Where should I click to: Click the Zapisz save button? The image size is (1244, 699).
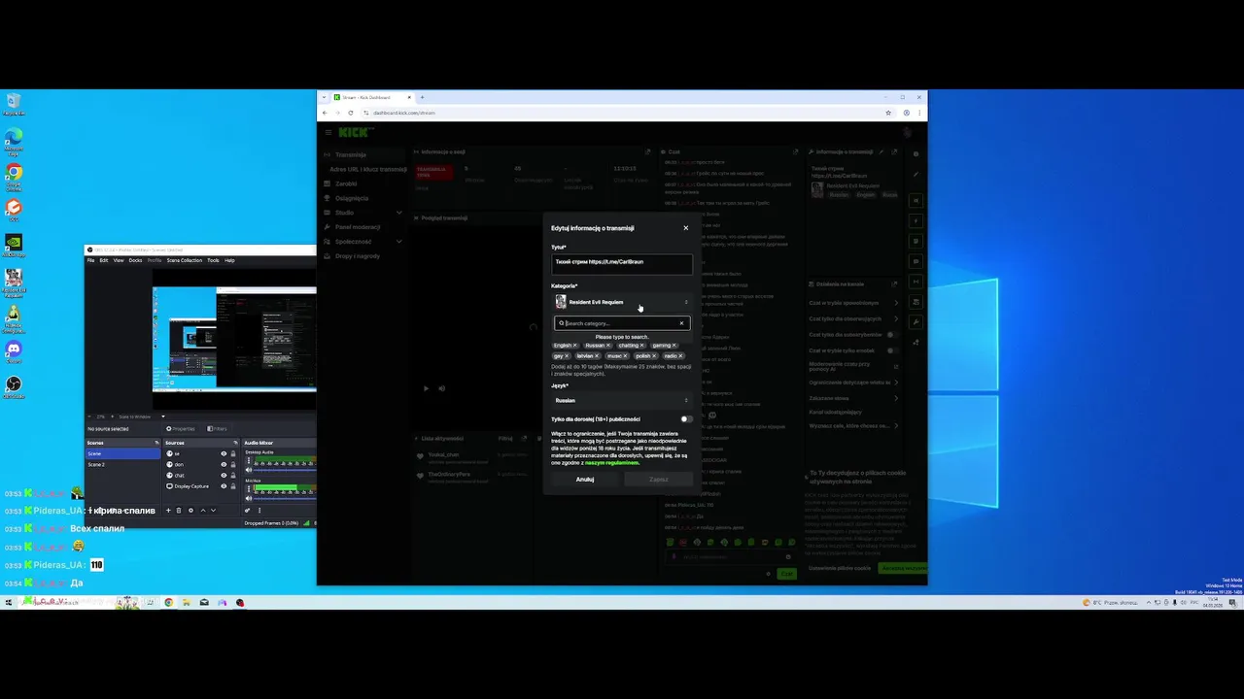pos(659,479)
